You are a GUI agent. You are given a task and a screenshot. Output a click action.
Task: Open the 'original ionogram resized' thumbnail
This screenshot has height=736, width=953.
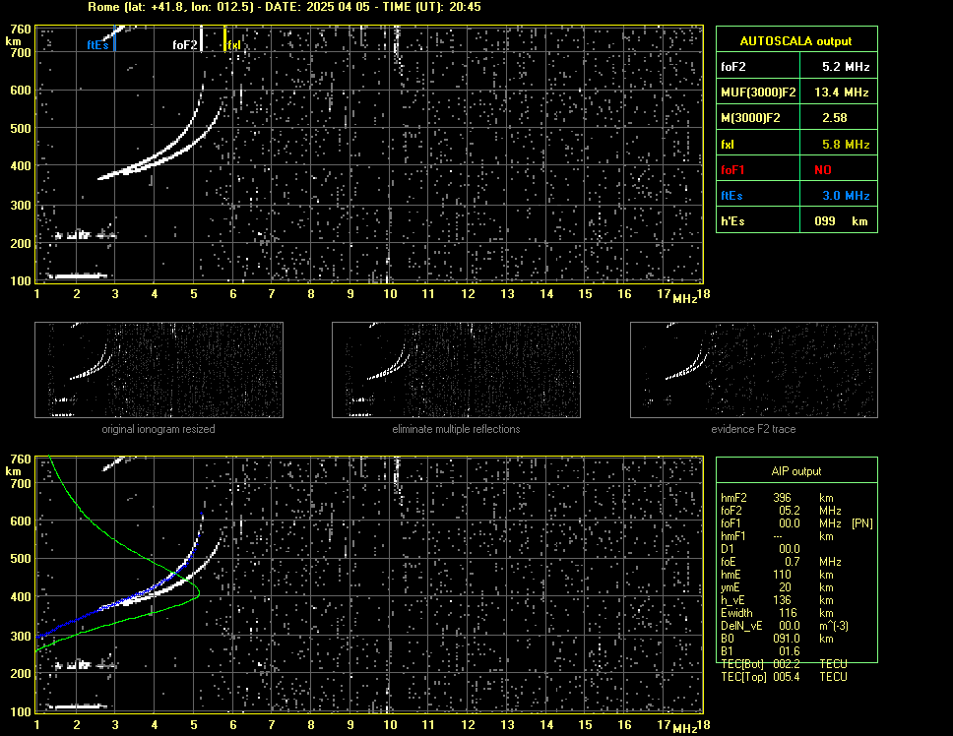coord(159,370)
